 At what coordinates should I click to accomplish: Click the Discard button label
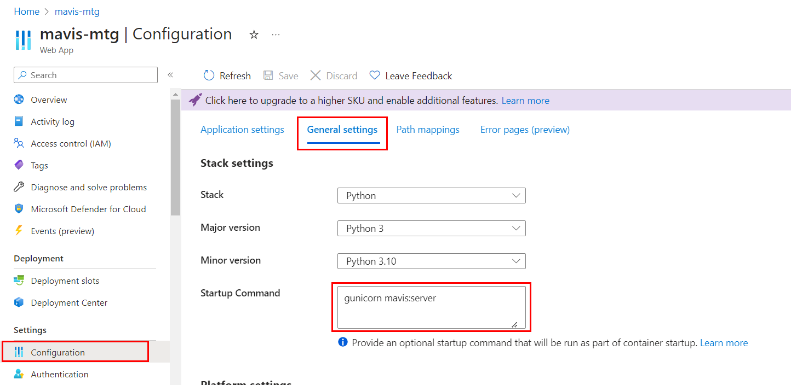(x=342, y=76)
